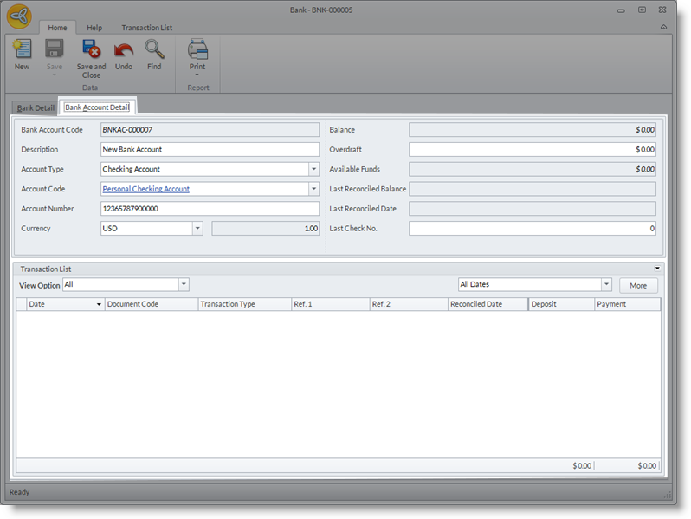Viewport: 691px width, 519px height.
Task: Expand the Account Type dropdown
Action: (x=313, y=170)
